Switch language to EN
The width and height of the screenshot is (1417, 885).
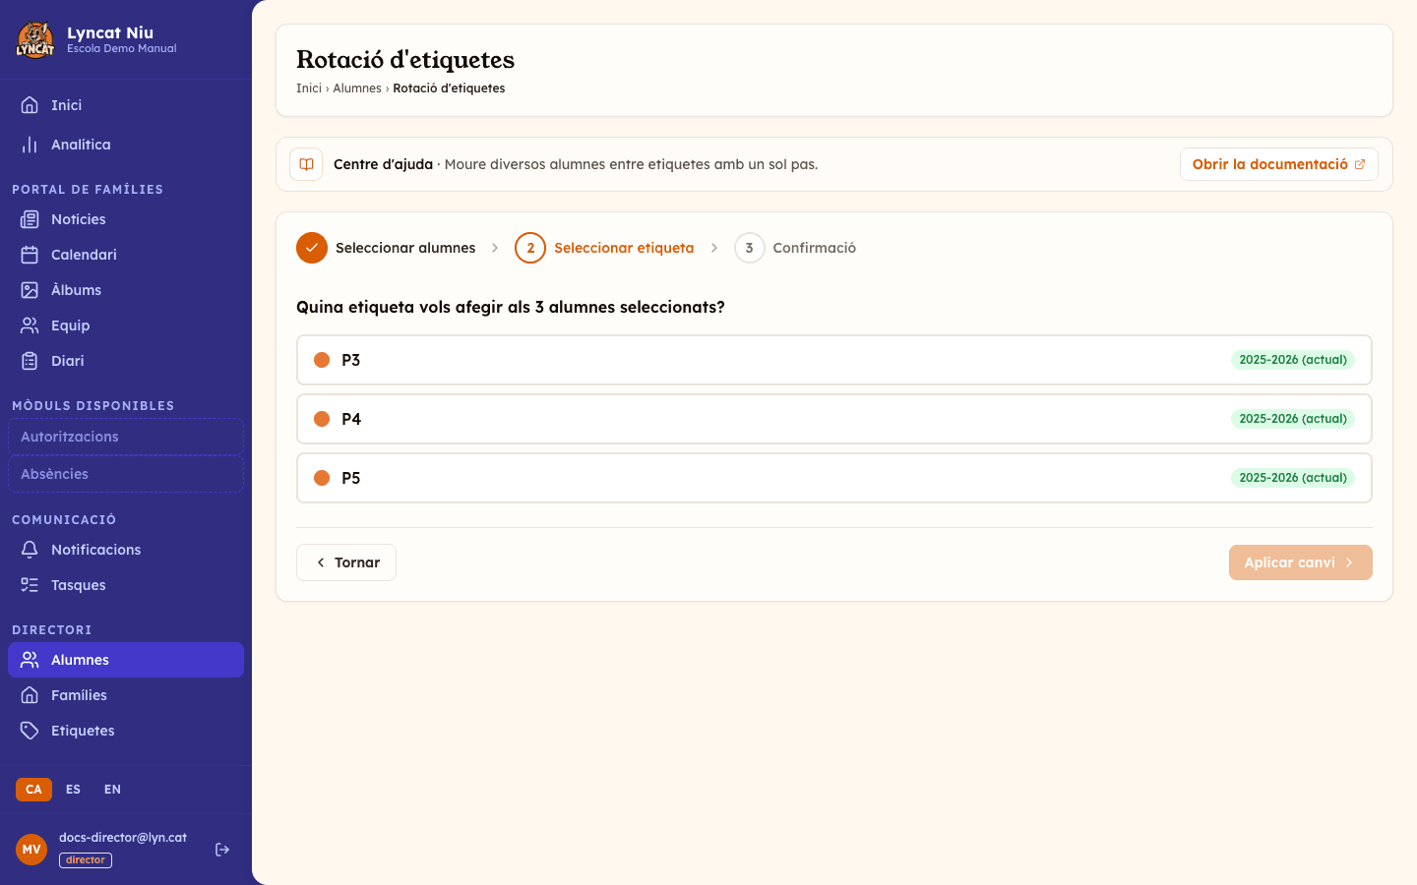[112, 790]
